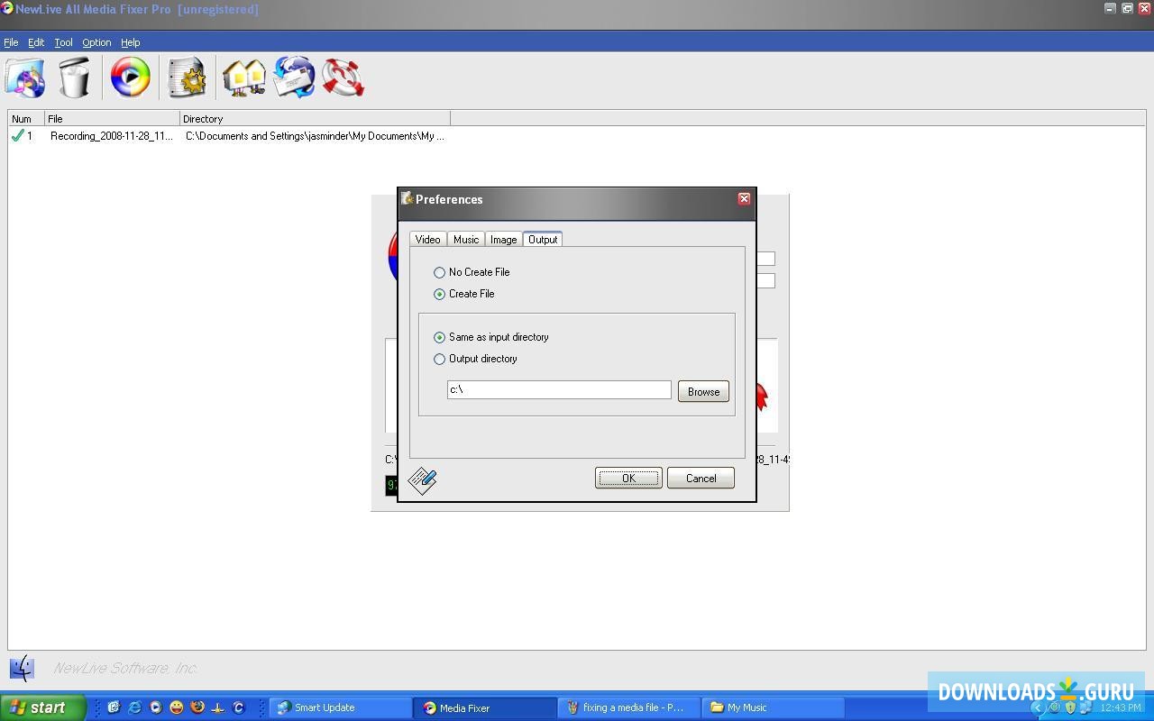This screenshot has height=721, width=1154.
Task: Click the Directory column header
Action: (315, 118)
